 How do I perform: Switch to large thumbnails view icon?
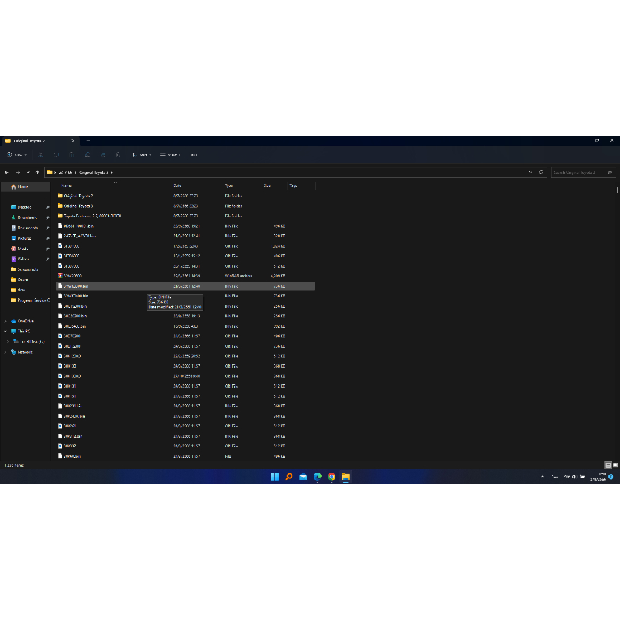615,465
